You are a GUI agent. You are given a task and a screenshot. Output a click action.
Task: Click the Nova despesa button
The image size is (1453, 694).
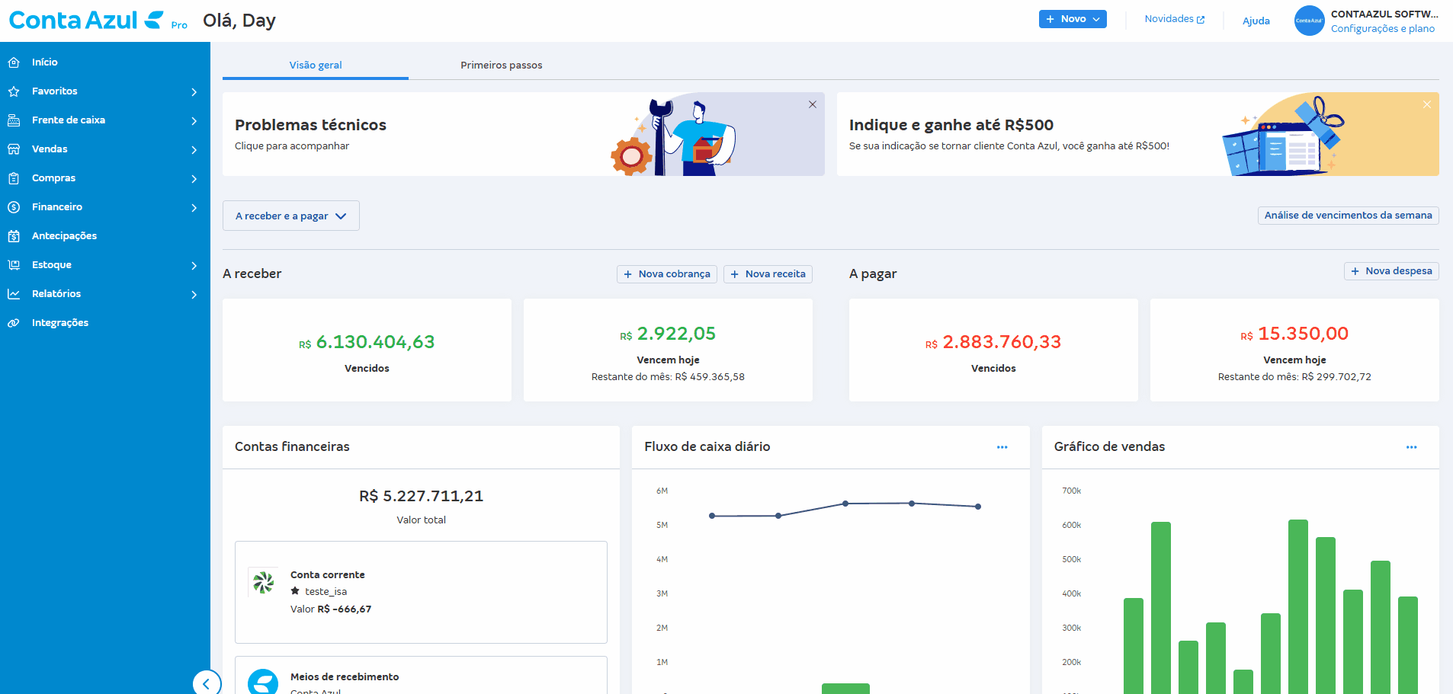pyautogui.click(x=1391, y=271)
